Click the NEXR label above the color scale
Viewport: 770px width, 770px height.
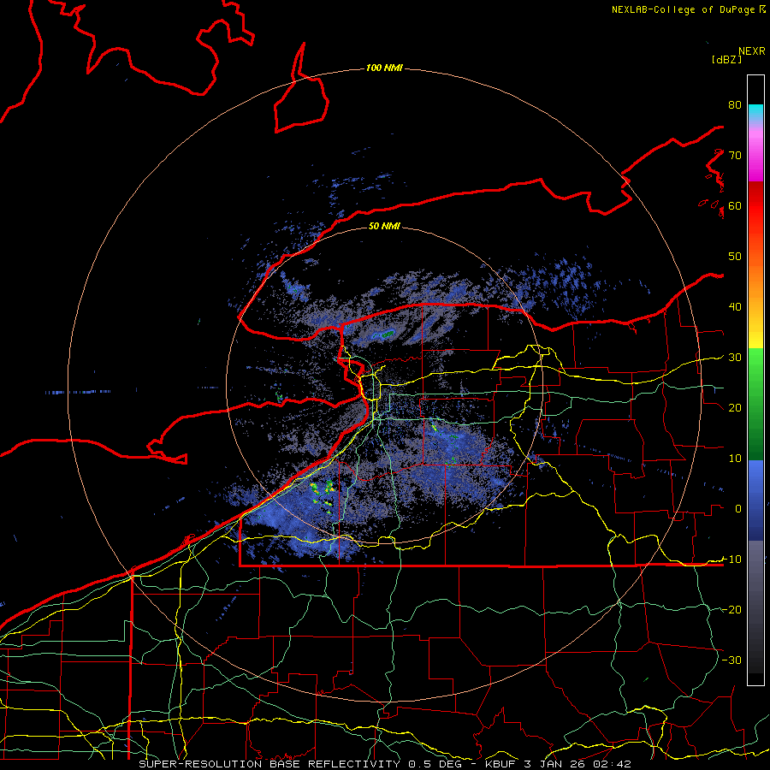pos(751,51)
